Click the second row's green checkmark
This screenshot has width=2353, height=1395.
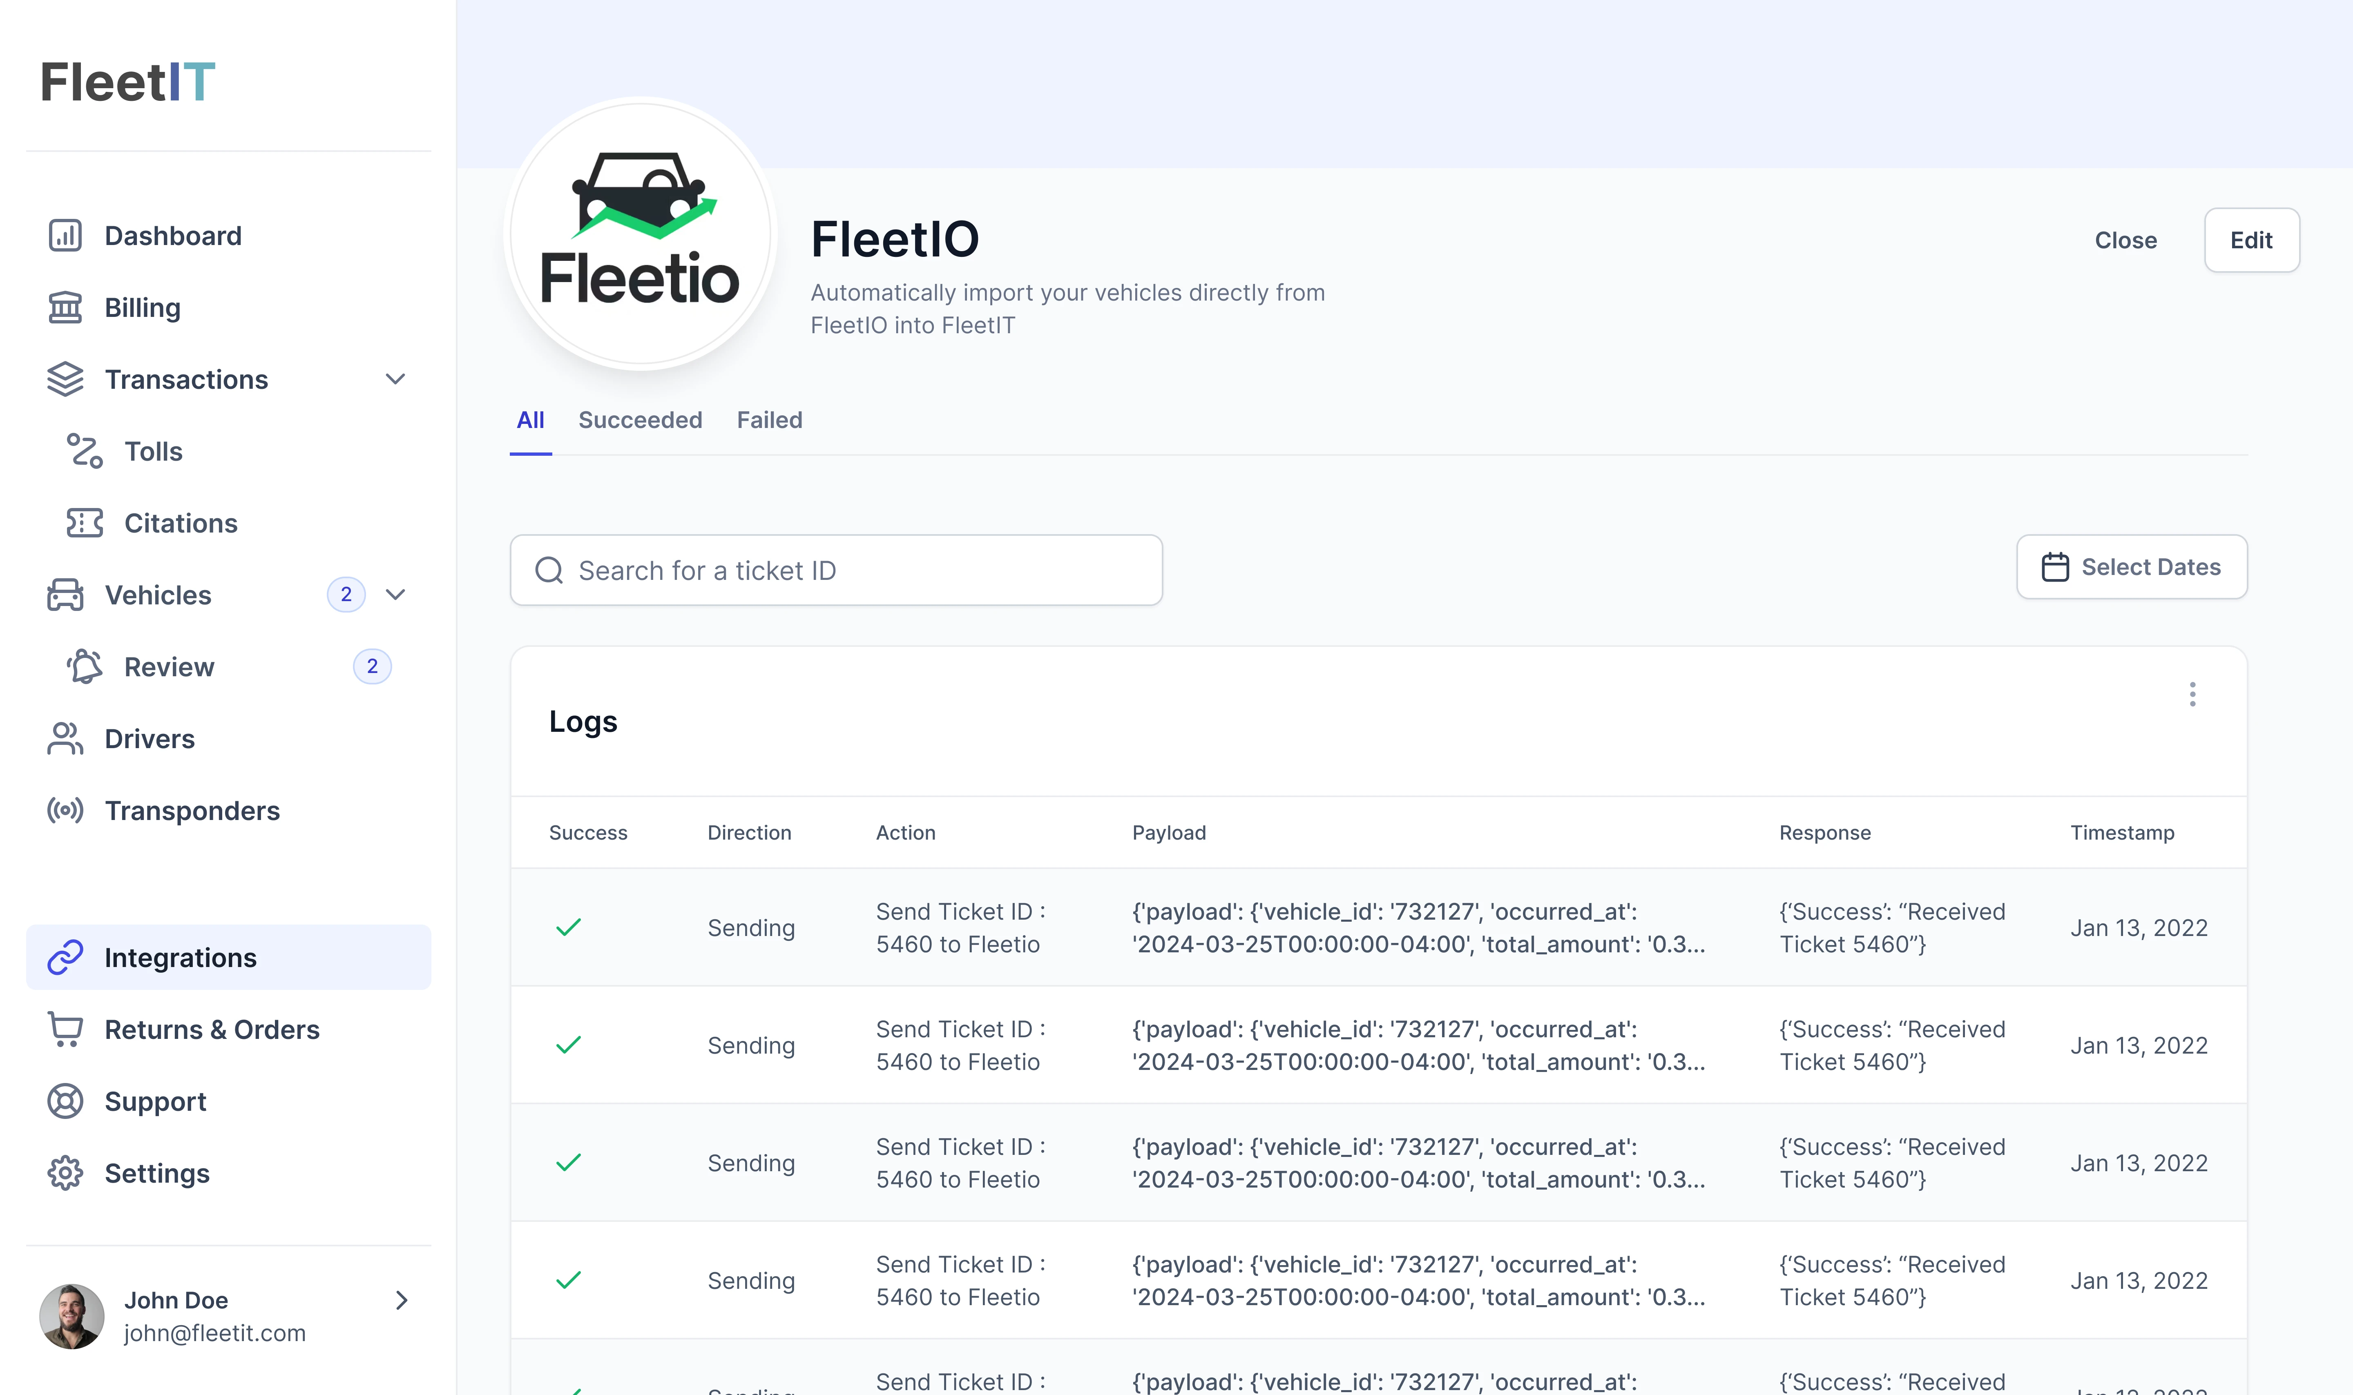tap(569, 1045)
